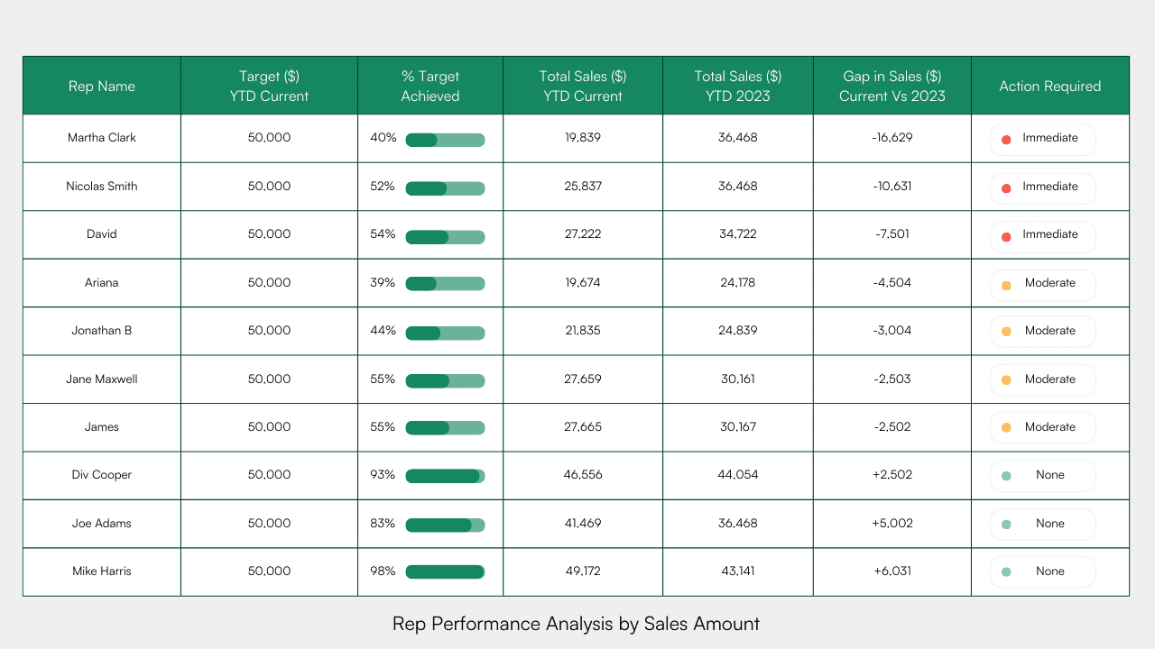Open the Action Required column header
Screen dimensions: 1155x649
click(1049, 86)
